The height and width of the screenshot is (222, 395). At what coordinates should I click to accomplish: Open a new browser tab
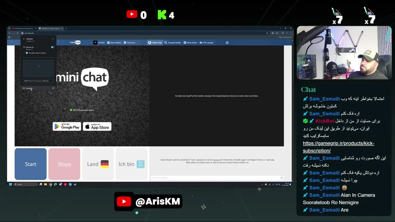[x=66, y=28]
